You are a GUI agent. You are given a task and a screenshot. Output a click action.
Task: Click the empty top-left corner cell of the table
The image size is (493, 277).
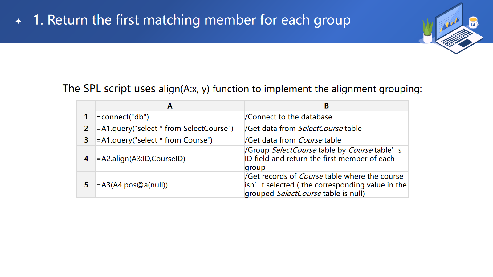click(x=86, y=106)
